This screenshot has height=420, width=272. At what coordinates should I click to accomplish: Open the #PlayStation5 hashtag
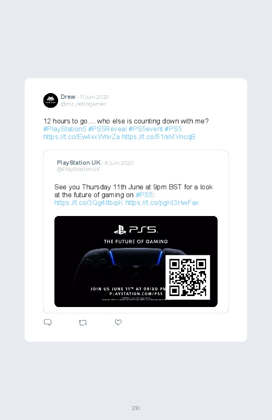pyautogui.click(x=65, y=129)
